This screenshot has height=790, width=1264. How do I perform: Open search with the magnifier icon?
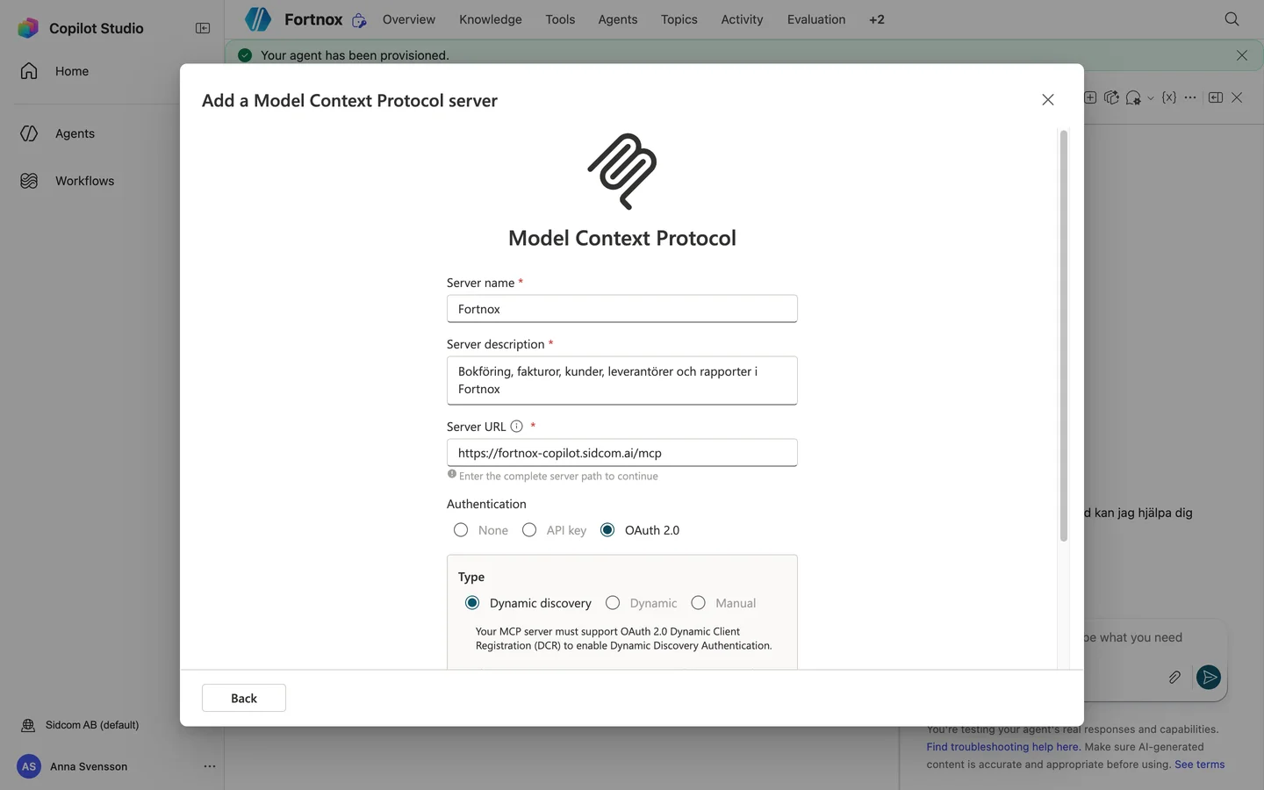(1232, 19)
